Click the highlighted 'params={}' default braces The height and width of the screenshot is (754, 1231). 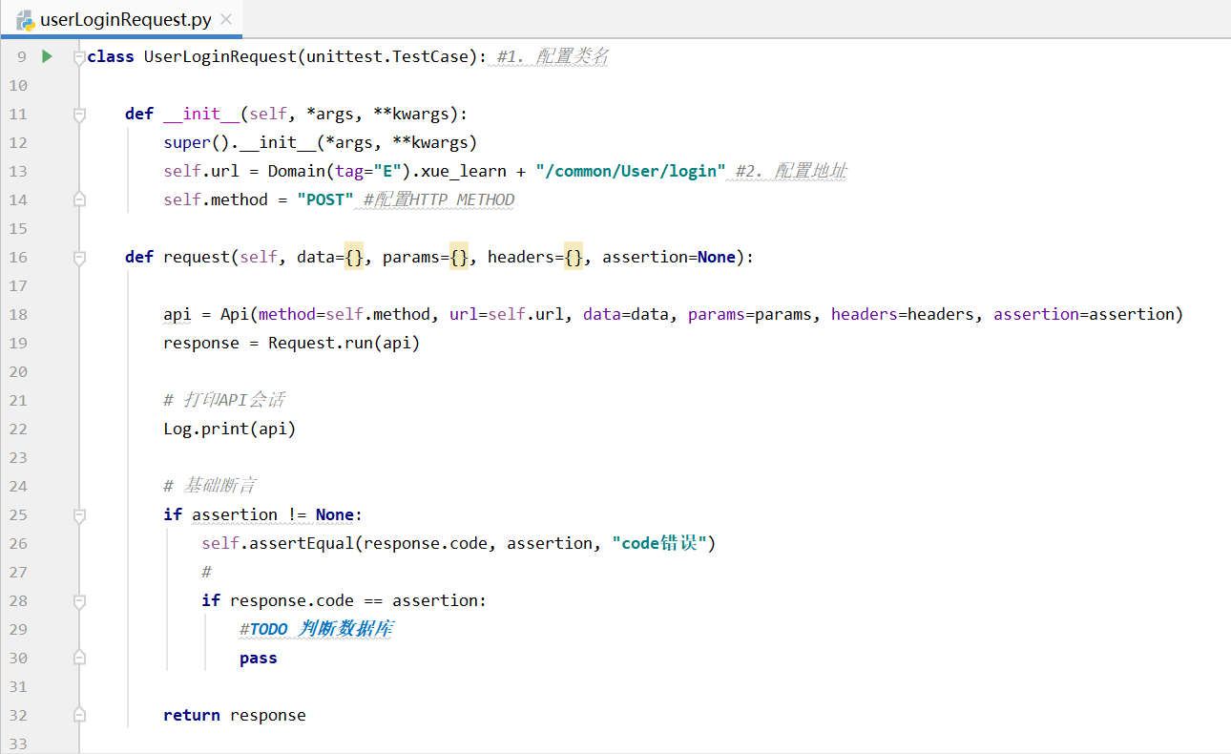(x=459, y=257)
